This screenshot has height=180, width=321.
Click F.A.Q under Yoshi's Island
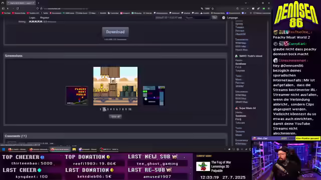pos(238,67)
